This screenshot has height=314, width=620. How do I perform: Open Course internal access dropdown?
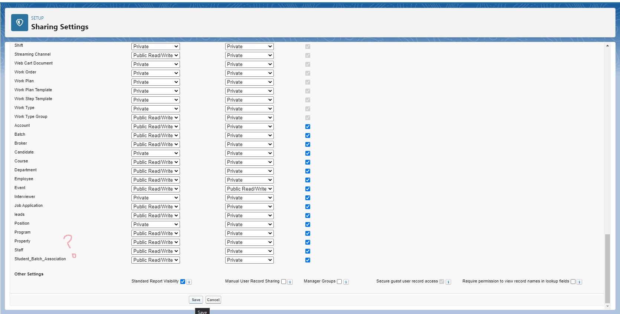coord(155,162)
